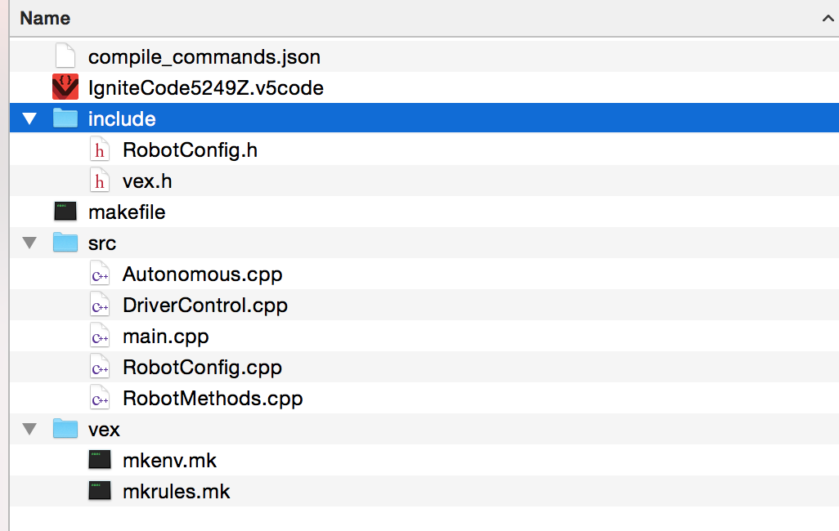Click the compile_commands.json blank document icon
839x531 pixels.
(65, 57)
